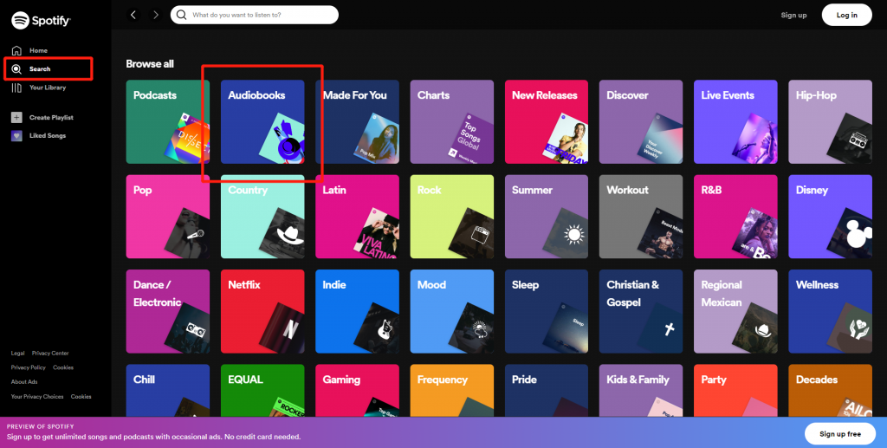
Task: Open the Christian & Gospel tile
Action: 641,311
